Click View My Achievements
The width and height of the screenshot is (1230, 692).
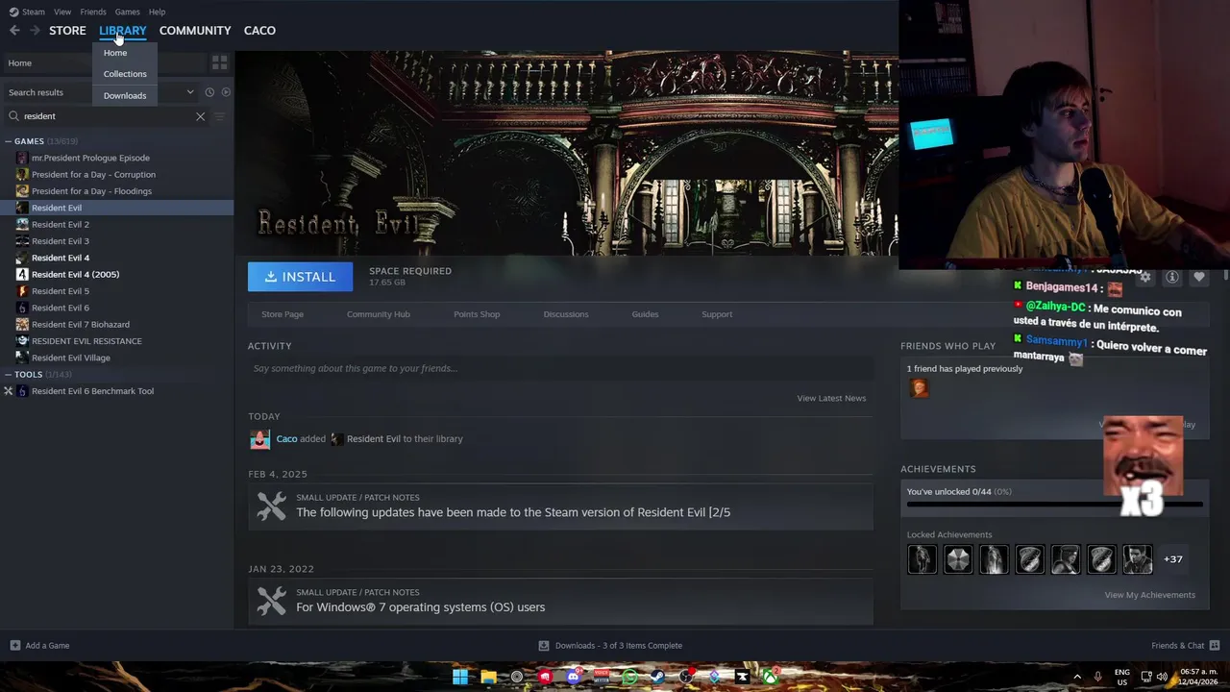pos(1150,595)
